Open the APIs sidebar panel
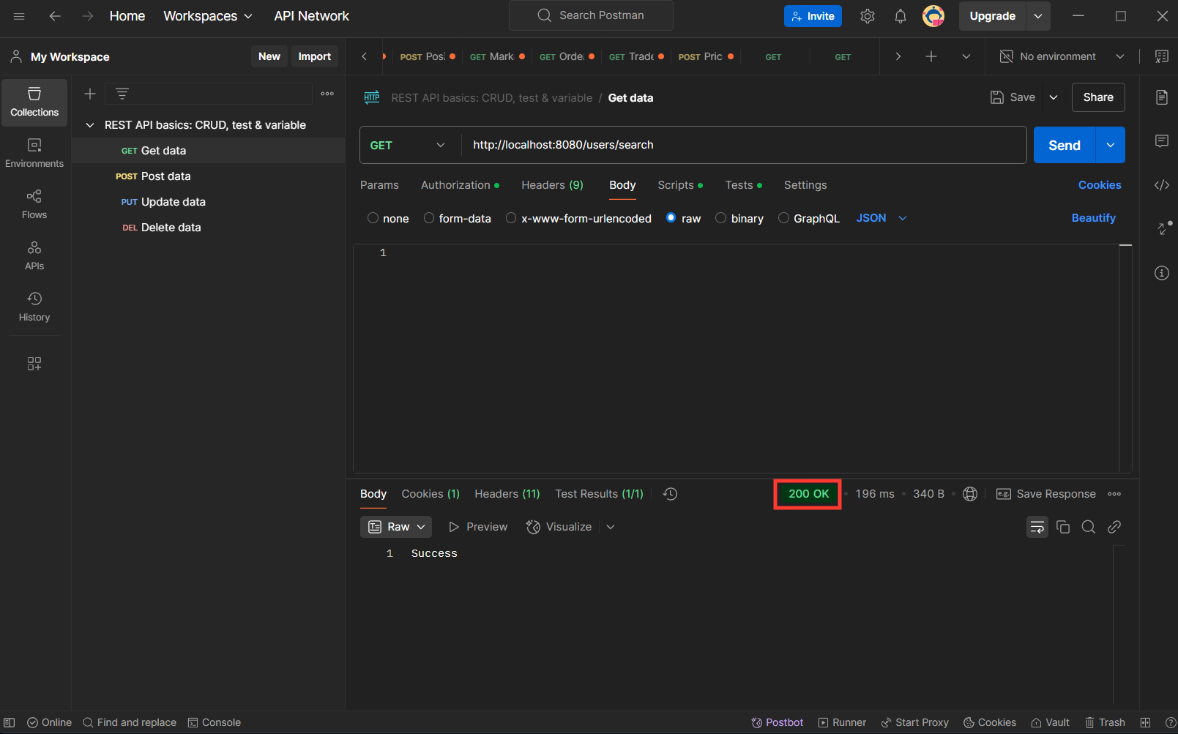1178x734 pixels. [x=34, y=256]
